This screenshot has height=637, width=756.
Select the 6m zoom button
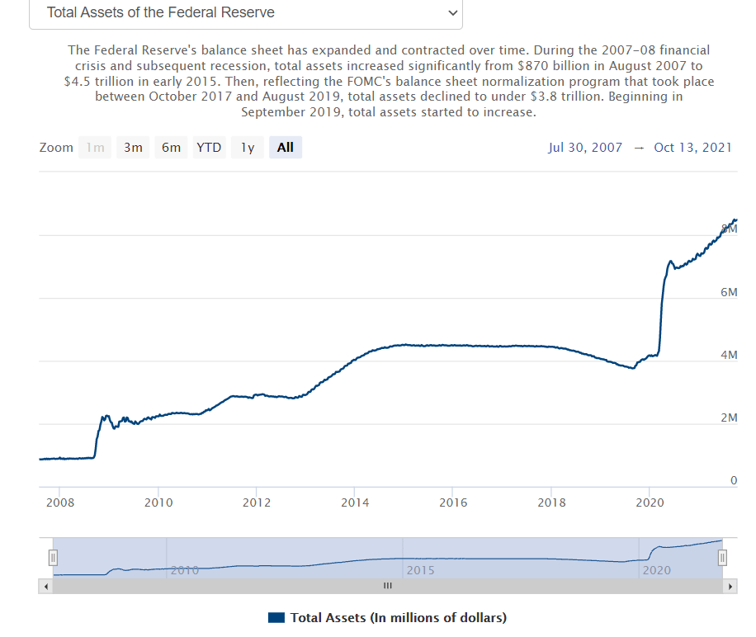(x=171, y=148)
